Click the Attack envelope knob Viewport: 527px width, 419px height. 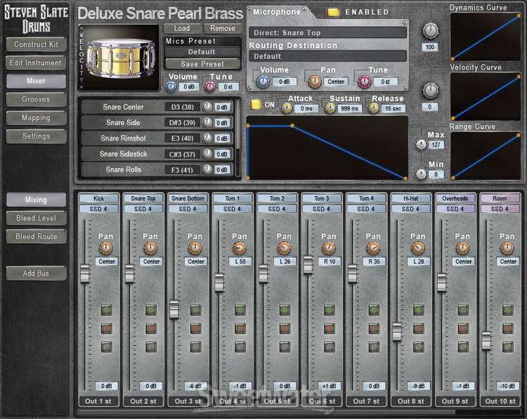click(x=287, y=108)
